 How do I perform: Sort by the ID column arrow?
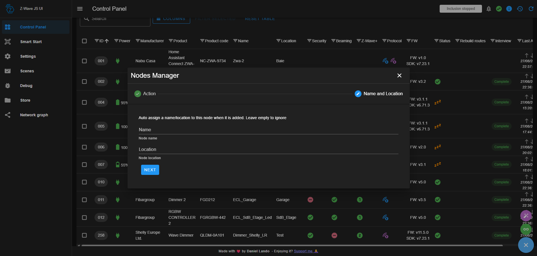[107, 41]
